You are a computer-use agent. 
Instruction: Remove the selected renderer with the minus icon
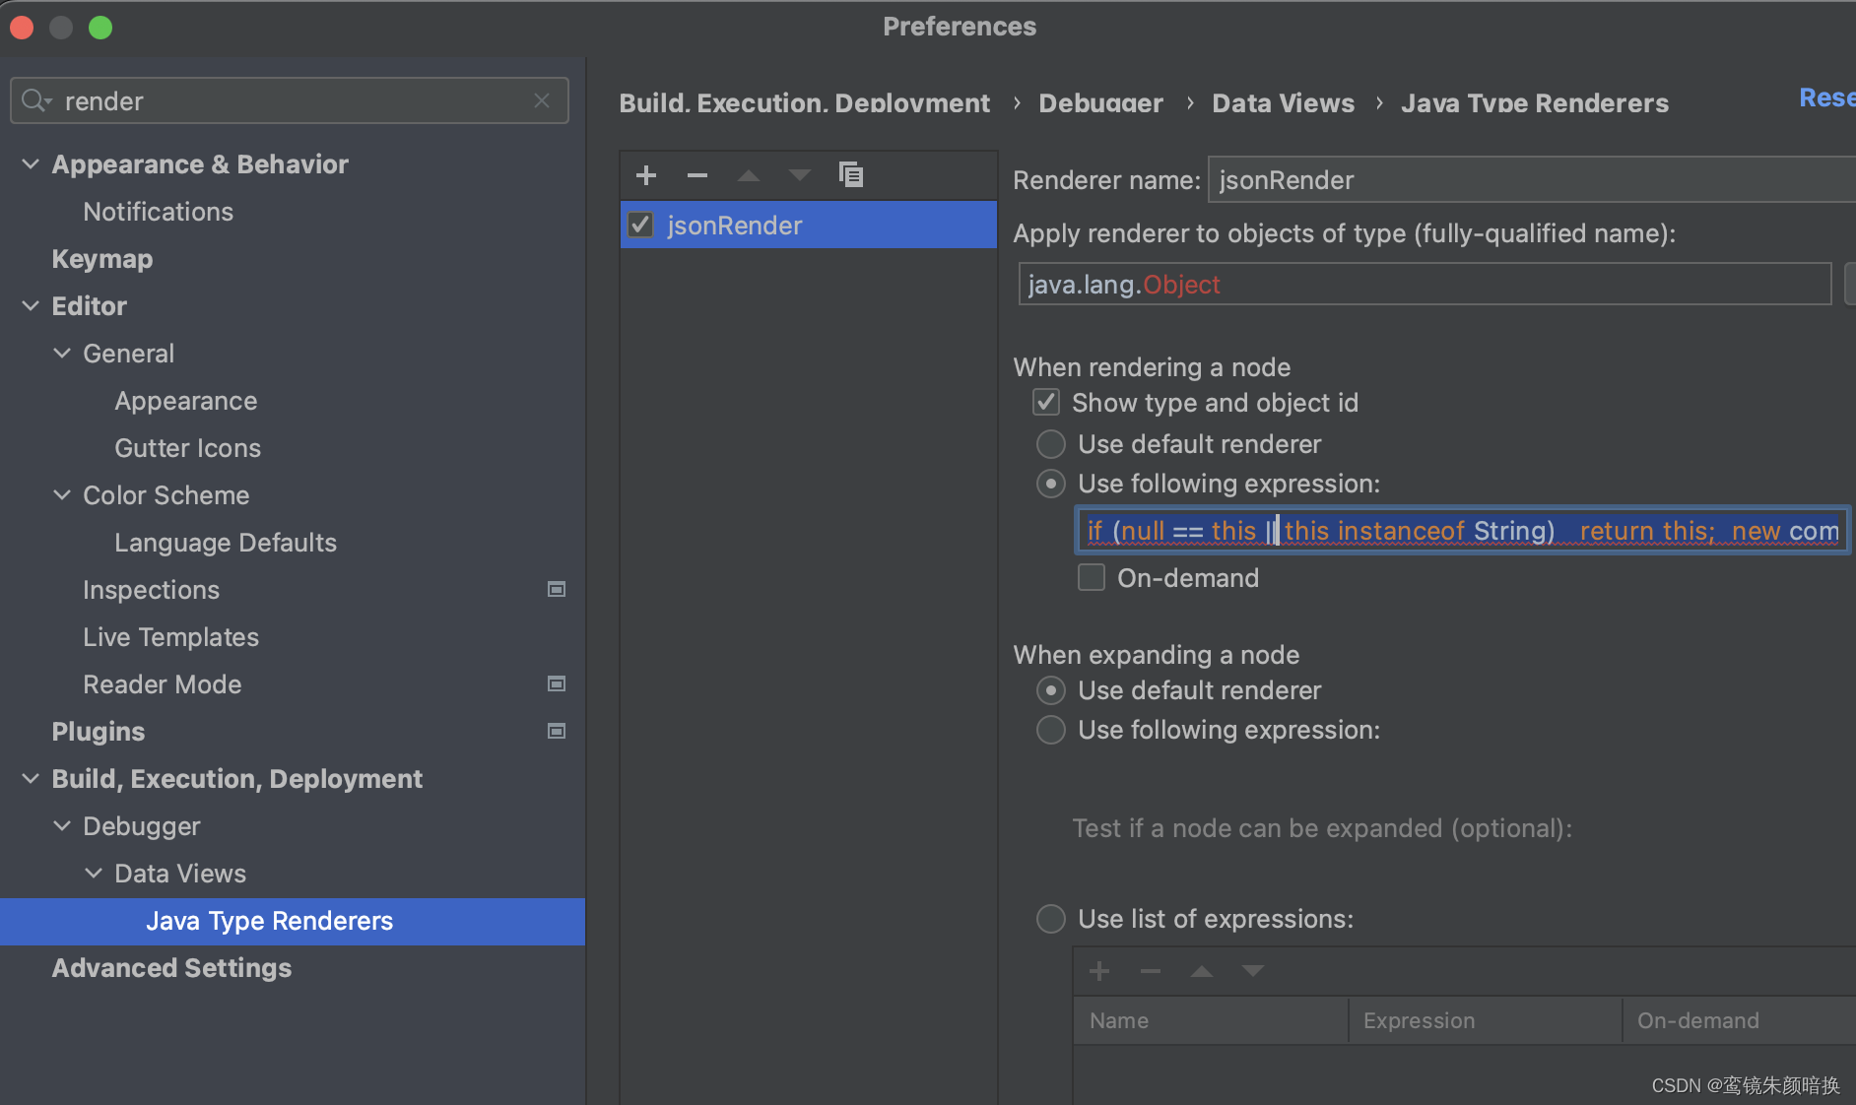click(697, 175)
